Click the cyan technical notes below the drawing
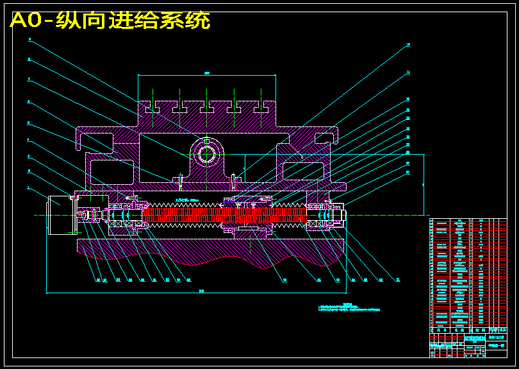Image resolution: width=519 pixels, height=369 pixels. [x=349, y=307]
